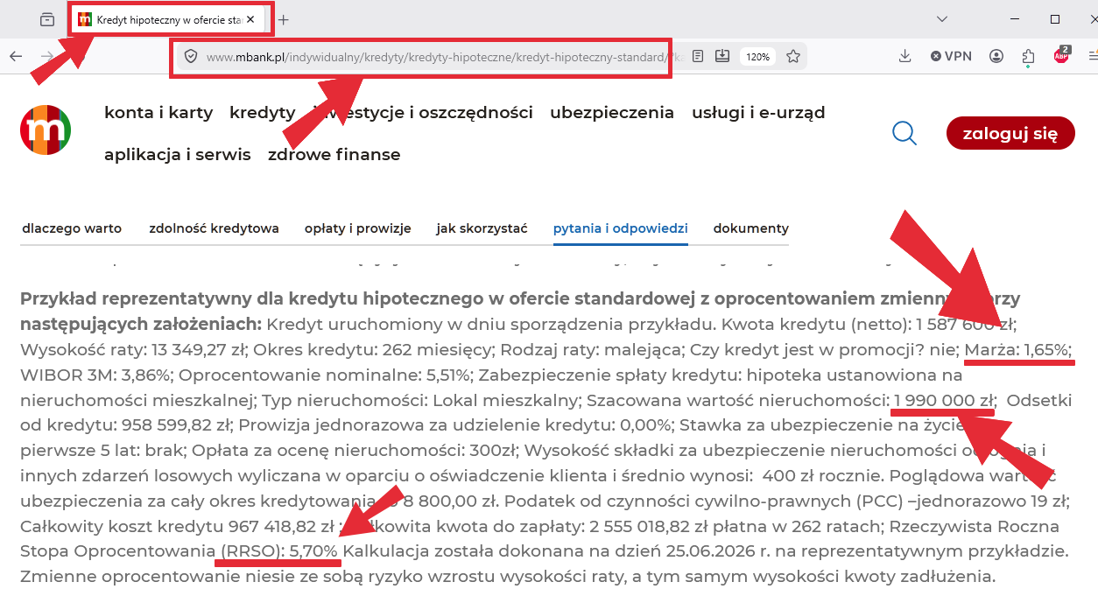Open the 'aplikacja i serwis' menu

(178, 155)
